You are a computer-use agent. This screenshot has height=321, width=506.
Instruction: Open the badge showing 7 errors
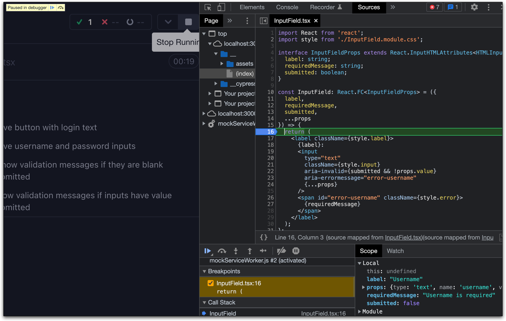pos(434,7)
